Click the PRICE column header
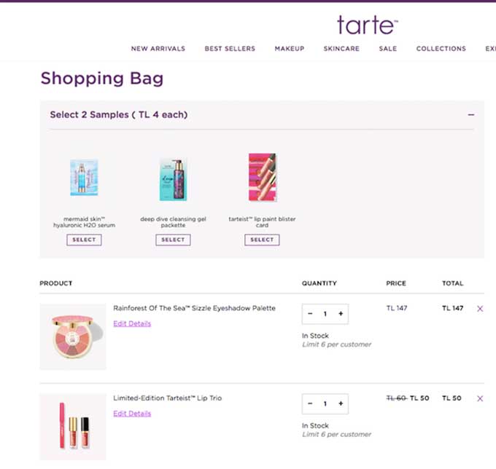496x469 pixels. pos(396,283)
